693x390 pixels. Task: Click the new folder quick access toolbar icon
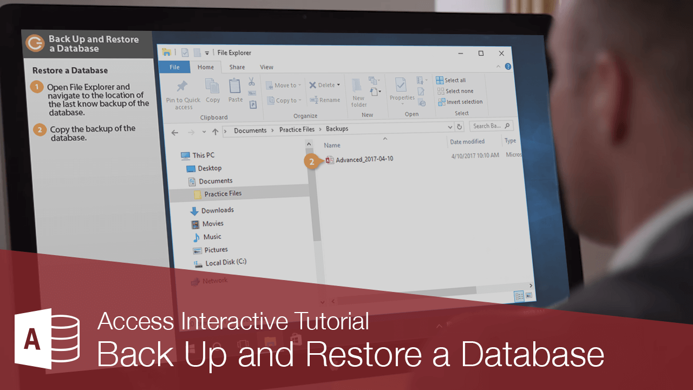coord(198,53)
